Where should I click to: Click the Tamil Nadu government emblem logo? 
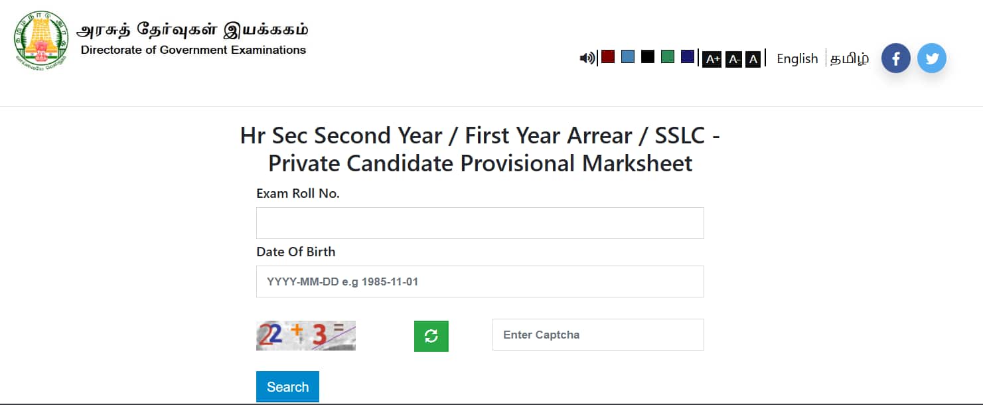coord(40,40)
